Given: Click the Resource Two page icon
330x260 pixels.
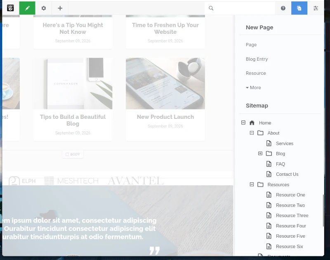Looking at the screenshot, I should click(x=269, y=205).
